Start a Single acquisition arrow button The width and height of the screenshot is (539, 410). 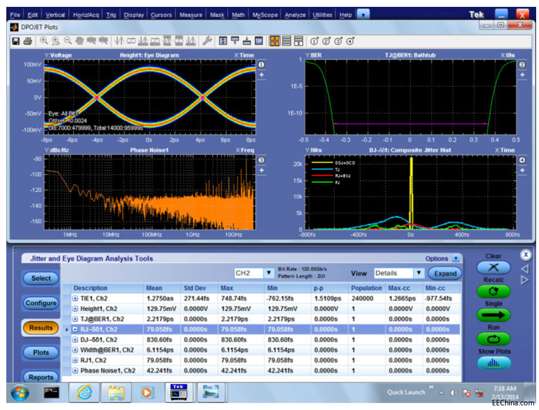(x=493, y=315)
